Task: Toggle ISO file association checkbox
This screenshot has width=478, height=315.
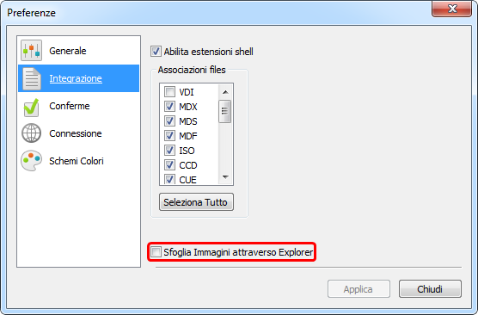Action: (x=169, y=150)
